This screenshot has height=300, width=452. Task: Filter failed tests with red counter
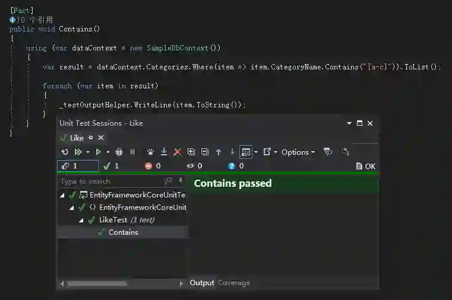coord(153,166)
